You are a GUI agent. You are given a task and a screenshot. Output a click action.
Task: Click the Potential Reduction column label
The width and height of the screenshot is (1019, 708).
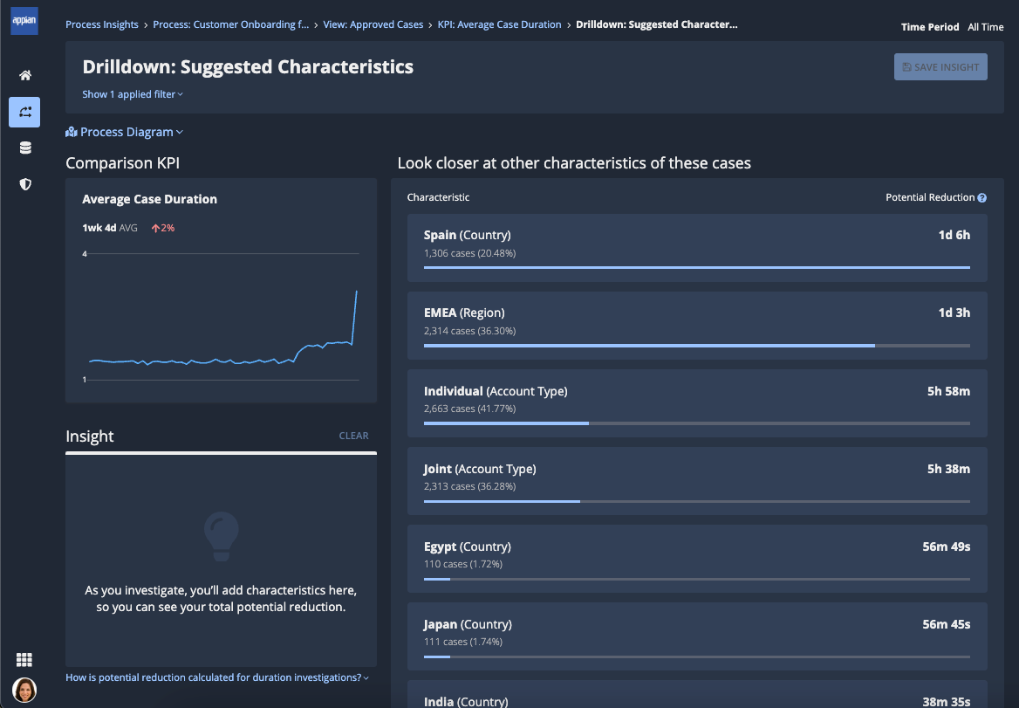(930, 197)
